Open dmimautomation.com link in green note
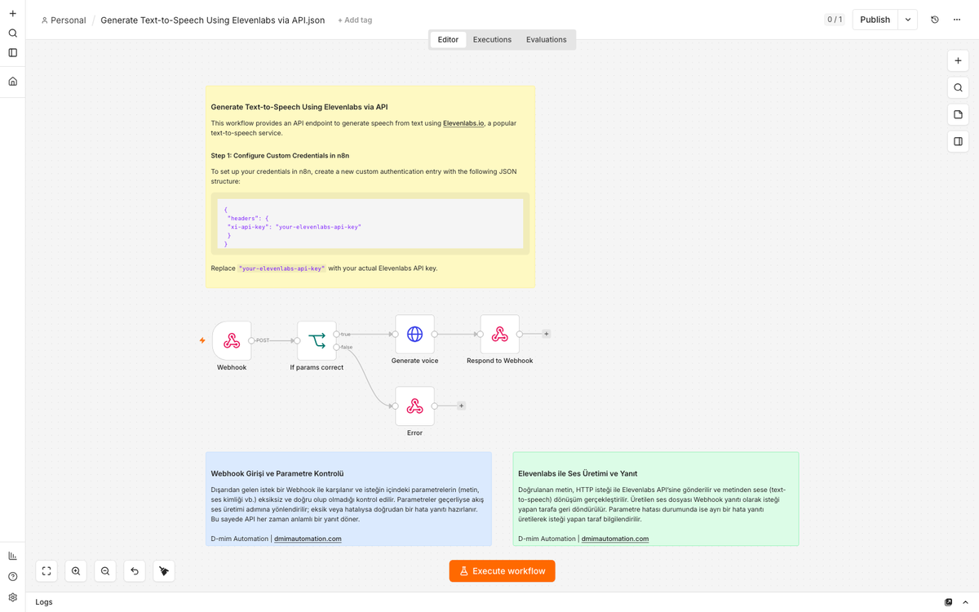979x612 pixels. click(615, 539)
